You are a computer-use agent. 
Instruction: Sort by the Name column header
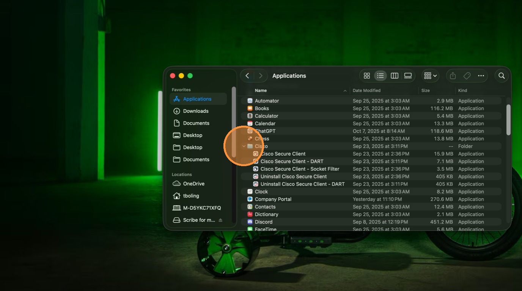[x=261, y=90]
